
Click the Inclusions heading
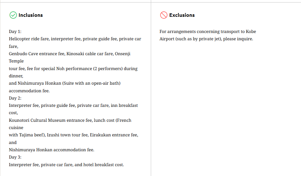pyautogui.click(x=31, y=15)
